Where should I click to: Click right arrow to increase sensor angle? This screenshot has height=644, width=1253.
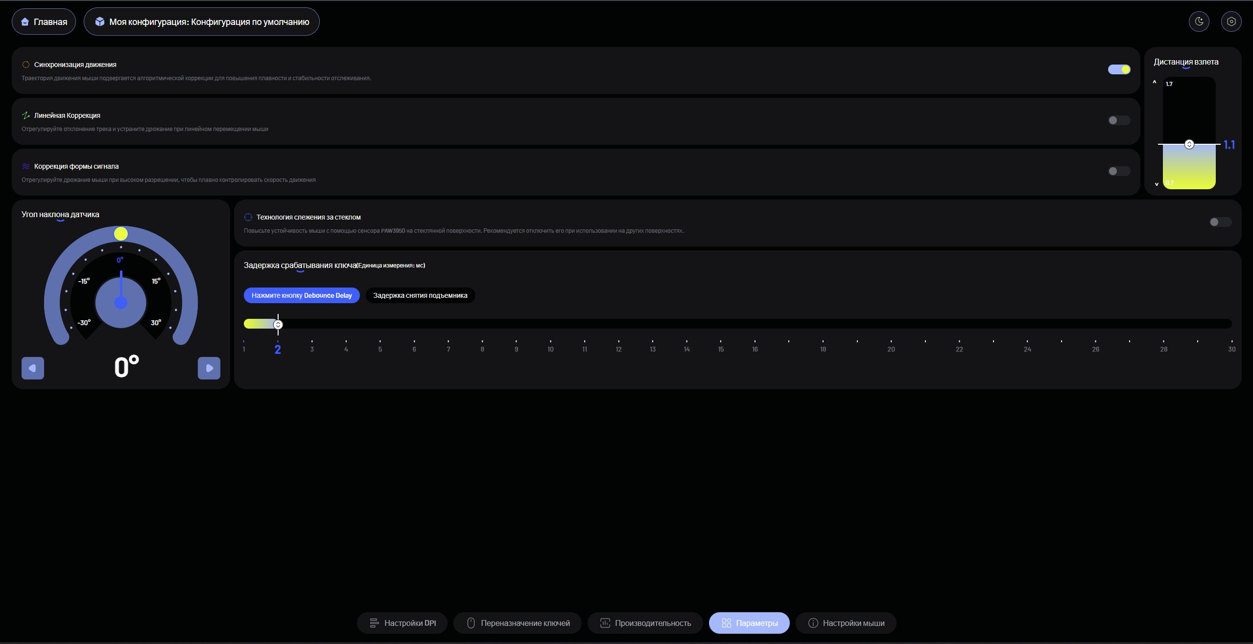tap(209, 368)
